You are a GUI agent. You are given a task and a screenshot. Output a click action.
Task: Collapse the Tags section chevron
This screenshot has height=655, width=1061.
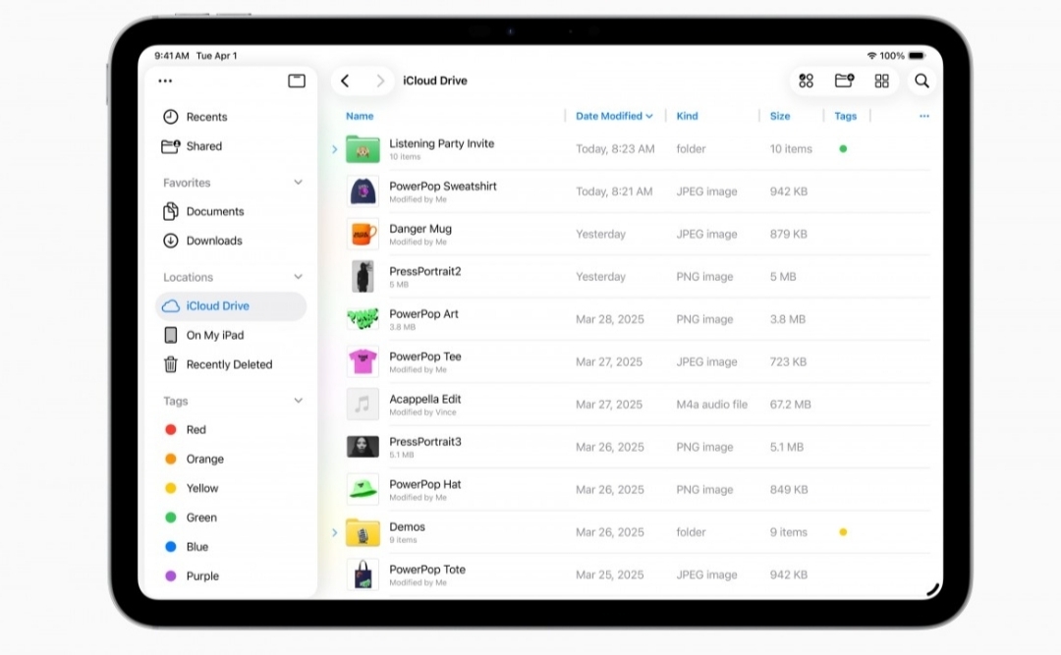(298, 401)
